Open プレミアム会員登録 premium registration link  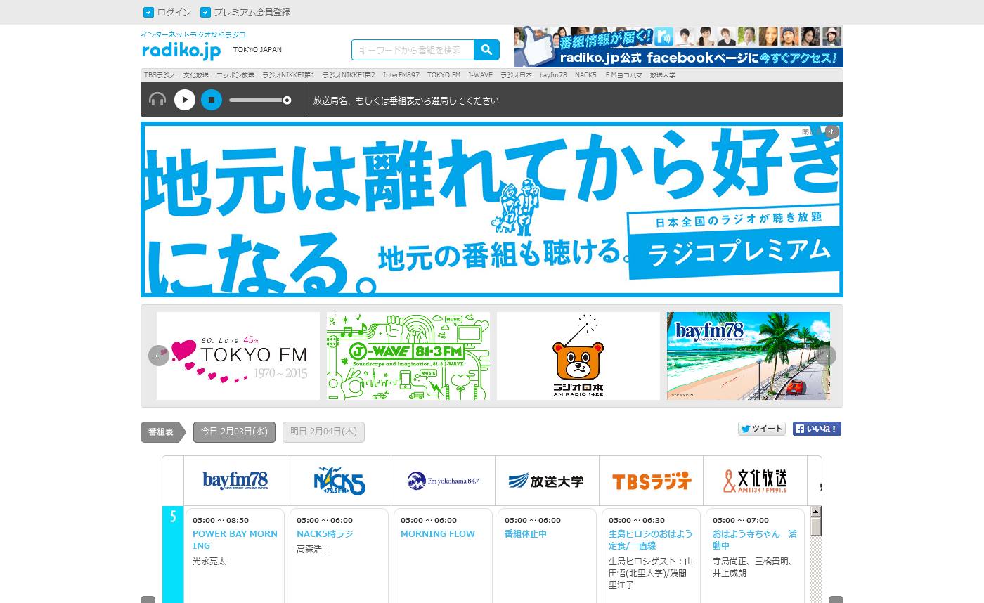[245, 12]
